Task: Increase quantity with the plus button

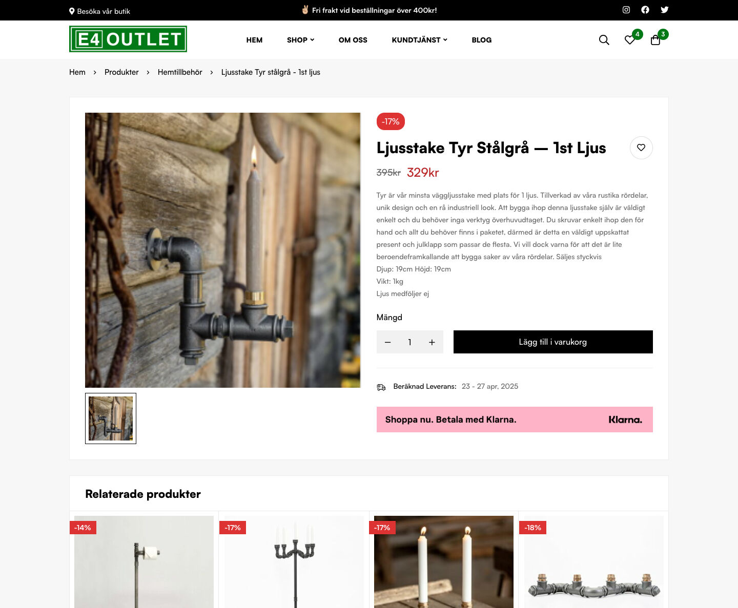Action: [x=432, y=342]
